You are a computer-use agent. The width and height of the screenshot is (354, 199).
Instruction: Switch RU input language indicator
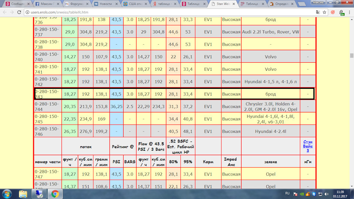[287, 193]
